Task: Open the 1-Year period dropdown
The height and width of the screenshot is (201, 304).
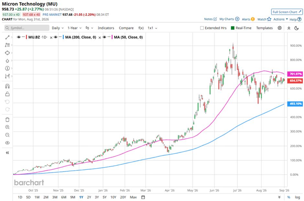Action: (x=74, y=28)
